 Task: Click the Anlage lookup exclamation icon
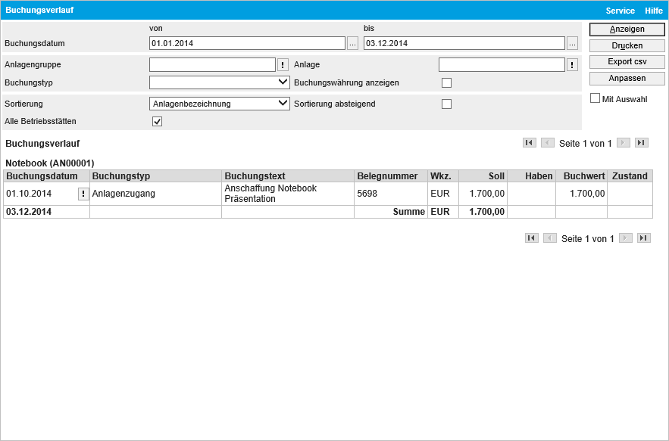coord(572,65)
